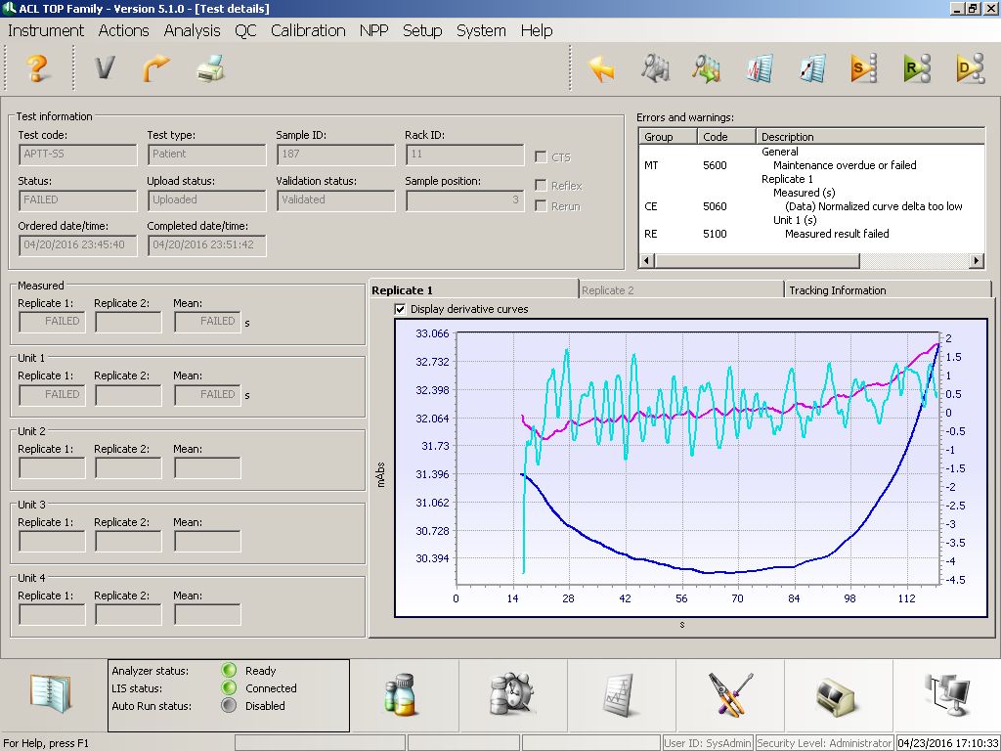Toggle the Rerun checkbox
The height and width of the screenshot is (751, 1001).
click(x=542, y=206)
